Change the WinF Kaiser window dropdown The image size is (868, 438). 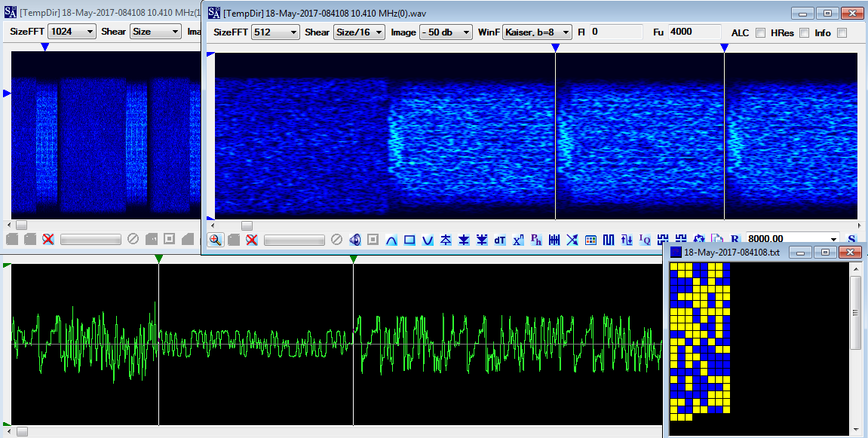tap(537, 32)
